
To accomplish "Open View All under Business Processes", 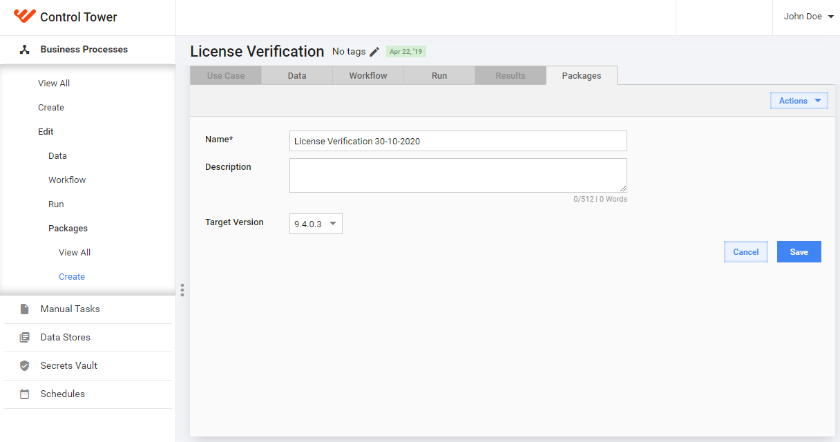I will (x=54, y=84).
